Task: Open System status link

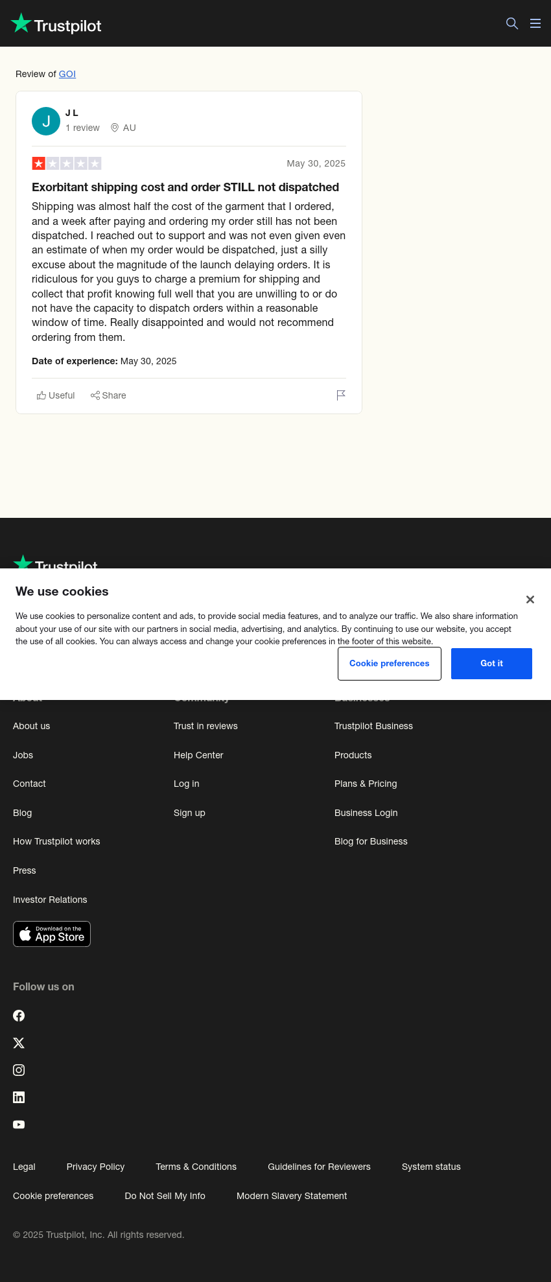Action: click(431, 1167)
